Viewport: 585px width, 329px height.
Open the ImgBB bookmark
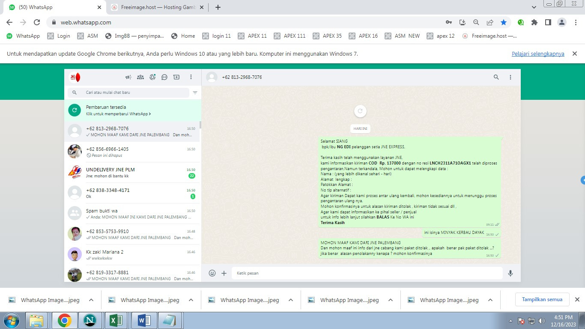coord(134,36)
